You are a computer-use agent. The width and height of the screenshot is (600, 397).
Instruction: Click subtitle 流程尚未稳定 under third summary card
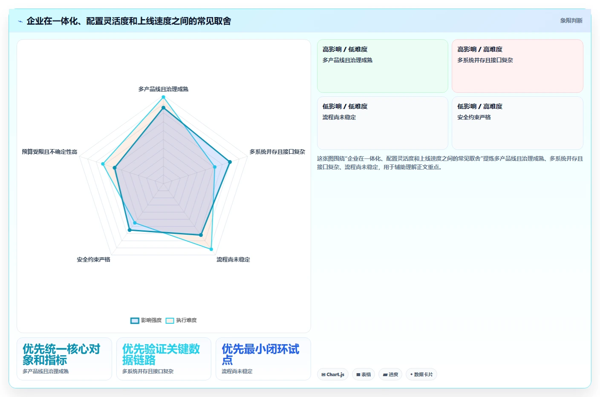237,371
